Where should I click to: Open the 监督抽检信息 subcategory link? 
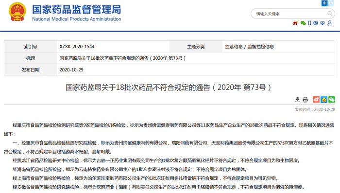(261, 47)
